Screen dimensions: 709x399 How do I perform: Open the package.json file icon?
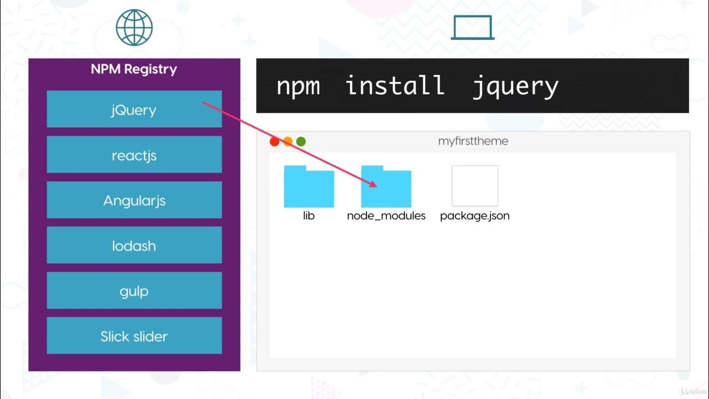coord(475,186)
